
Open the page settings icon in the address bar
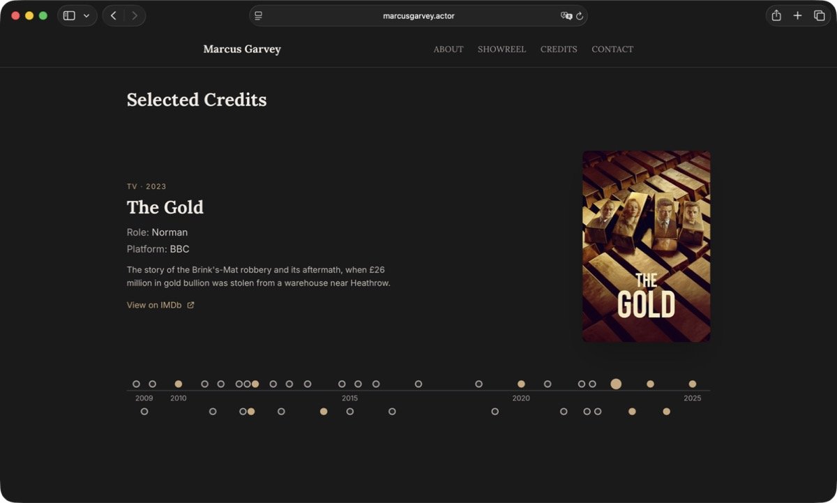click(x=258, y=15)
